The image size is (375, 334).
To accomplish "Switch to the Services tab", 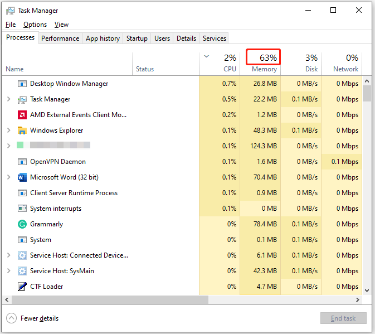I will (215, 38).
